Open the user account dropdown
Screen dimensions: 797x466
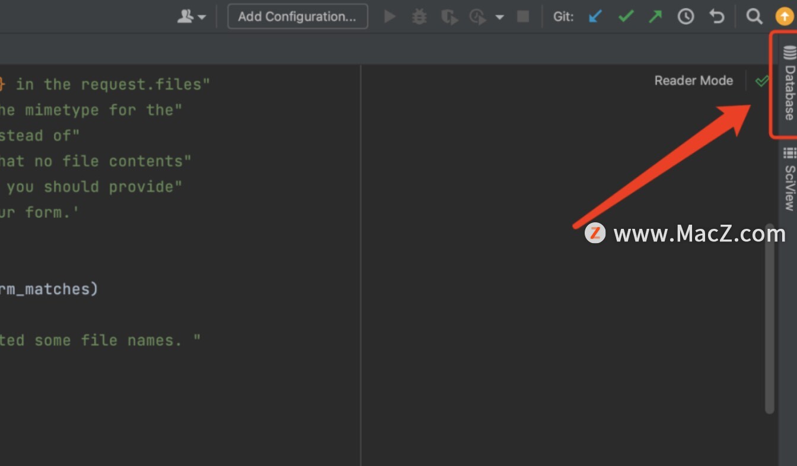tap(191, 17)
